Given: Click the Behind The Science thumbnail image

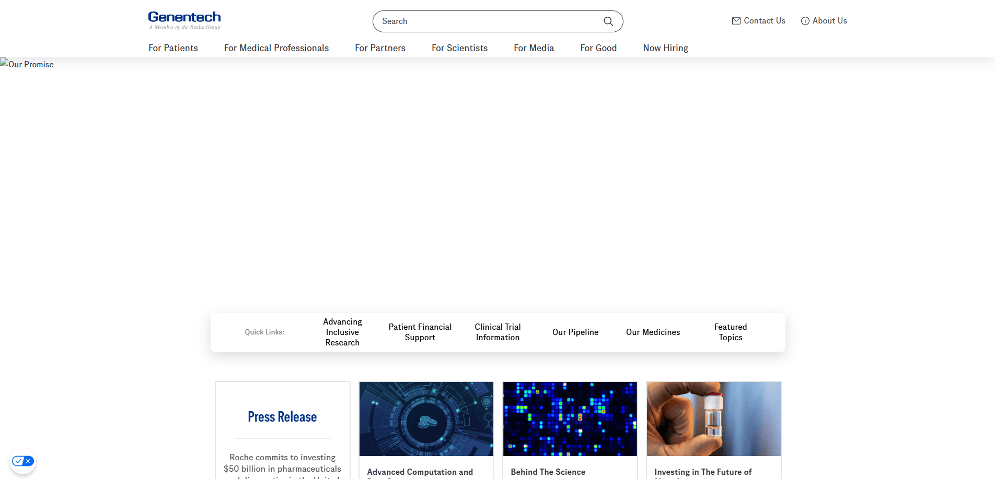Looking at the screenshot, I should (x=569, y=418).
